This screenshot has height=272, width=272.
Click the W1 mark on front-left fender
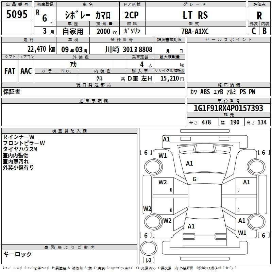163,156
